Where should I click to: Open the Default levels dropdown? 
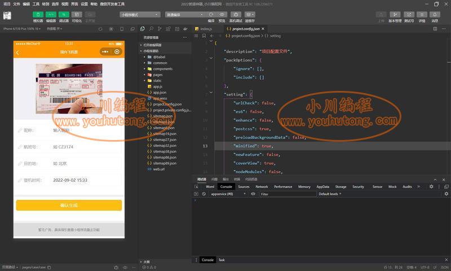click(330, 194)
